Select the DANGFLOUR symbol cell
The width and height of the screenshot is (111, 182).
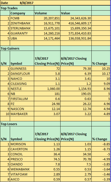(x=22, y=74)
